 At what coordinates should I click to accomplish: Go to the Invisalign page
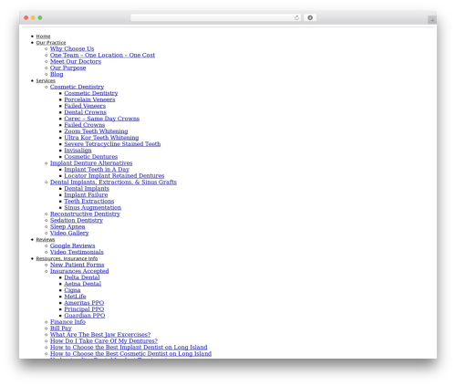(78, 151)
